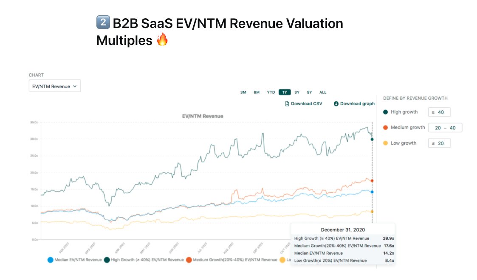This screenshot has width=477, height=280.
Task: Click the High growth endpoint marker on chart
Action: 372,140
